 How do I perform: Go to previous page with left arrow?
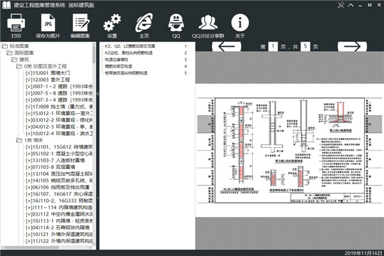[x=227, y=46]
